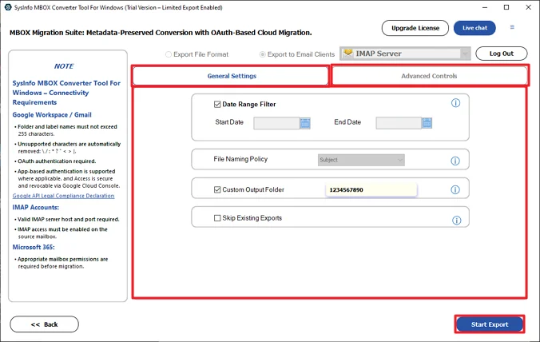Click the Start Date input field

(x=276, y=123)
